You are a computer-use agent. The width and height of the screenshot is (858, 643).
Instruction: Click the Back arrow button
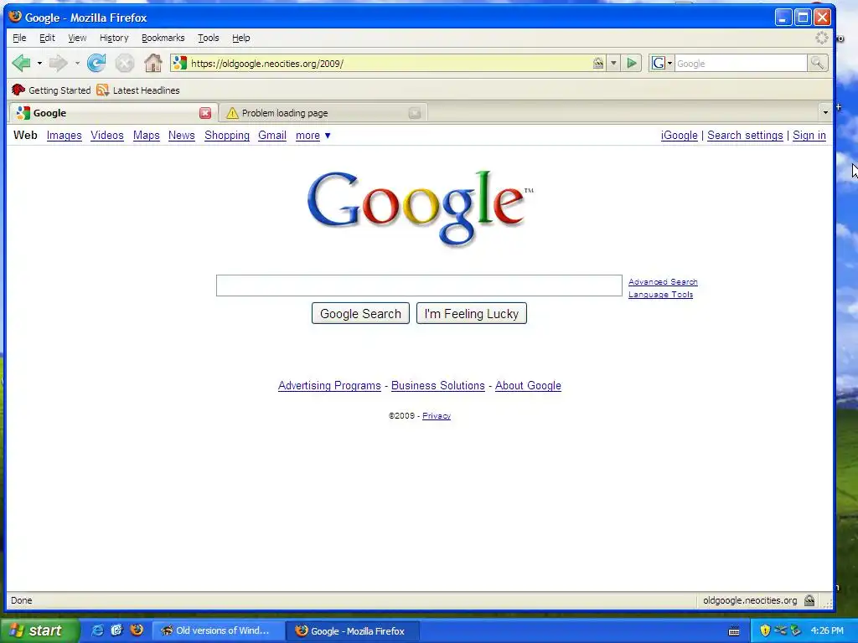(22, 64)
